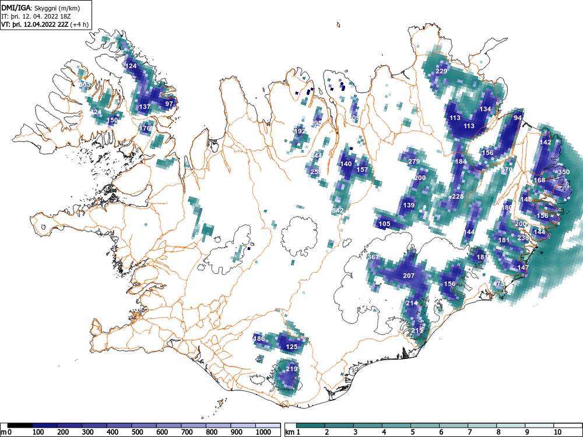Screen dimensions: 583x437
Task: Click visibility value 184 on the map
Action: (461, 161)
